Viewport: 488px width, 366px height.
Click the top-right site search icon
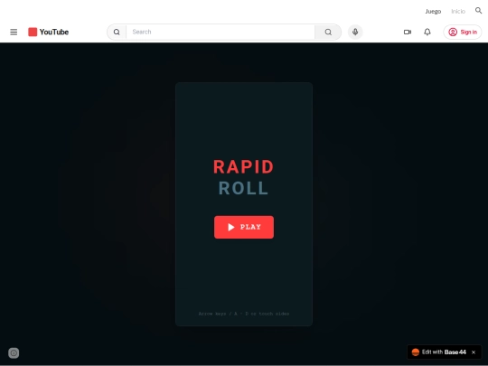[478, 11]
